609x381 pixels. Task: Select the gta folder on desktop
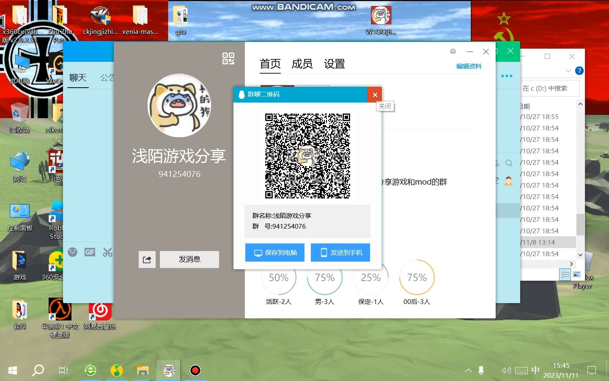point(181,20)
